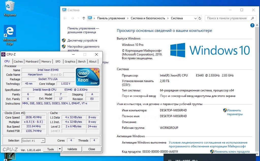Click the Multiplier value x 8.5 (6 - 8.5)
This screenshot has height=161, width=260.
click(34, 122)
